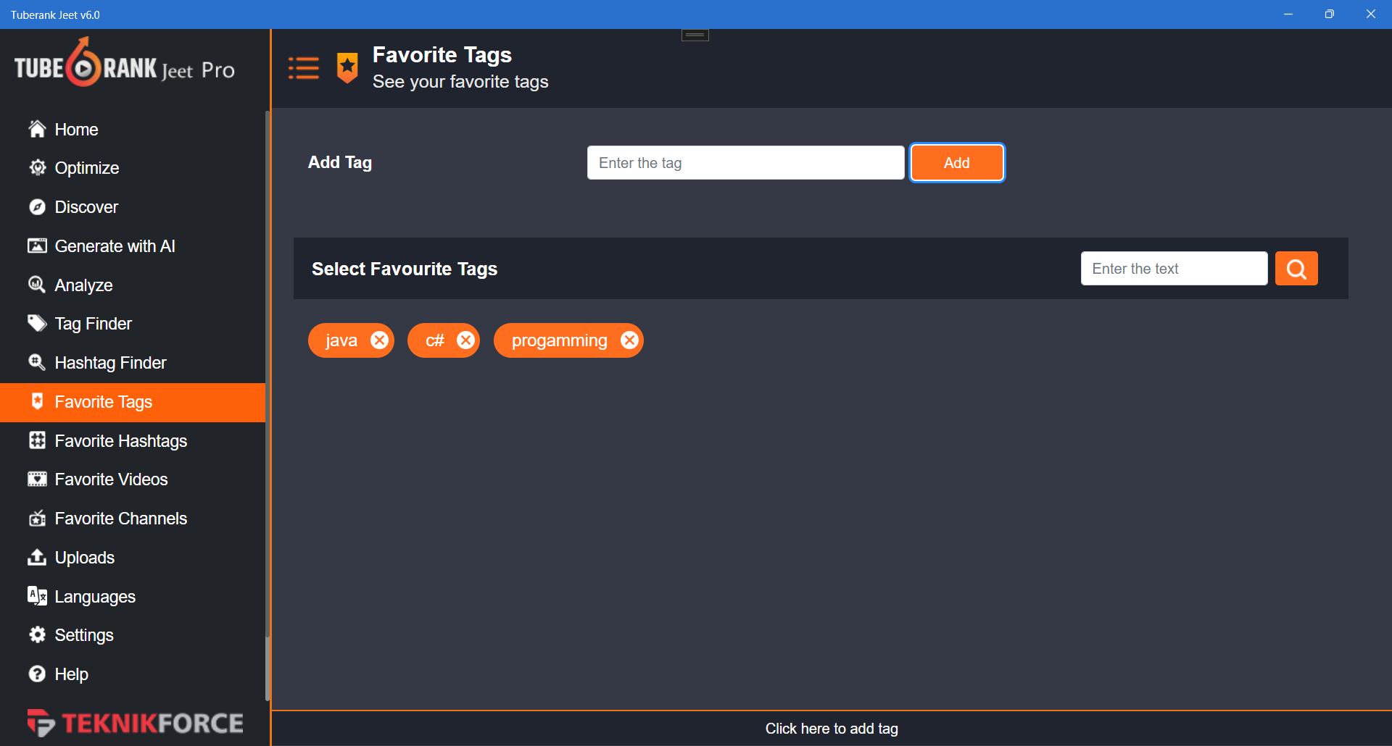
Task: Restore down the application window
Action: (1330, 14)
